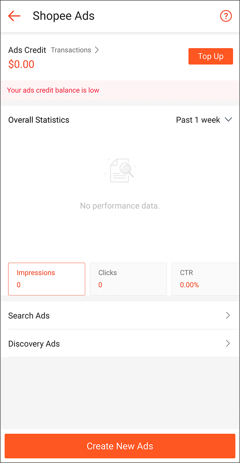
Task: Open the Shopee Ads title area
Action: [64, 16]
